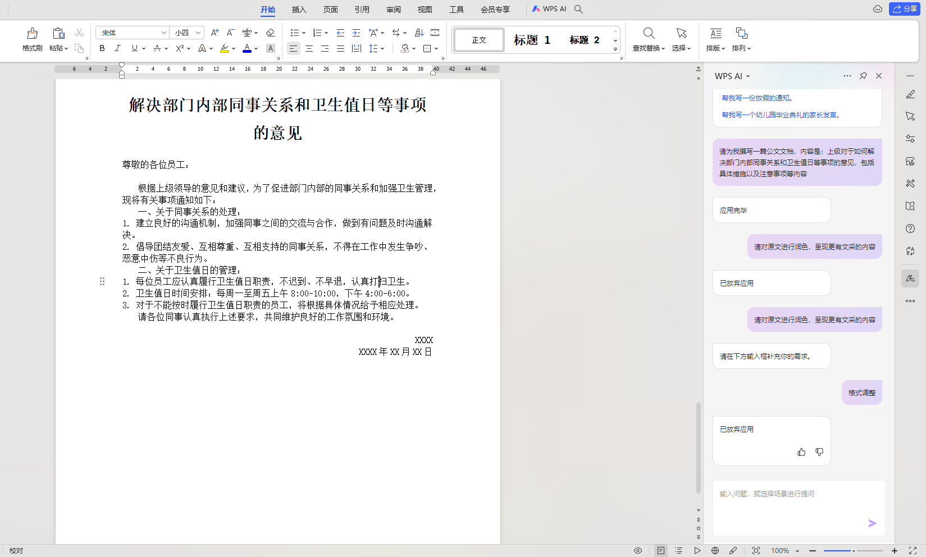Open the translate icon in right sidebar

point(910,251)
